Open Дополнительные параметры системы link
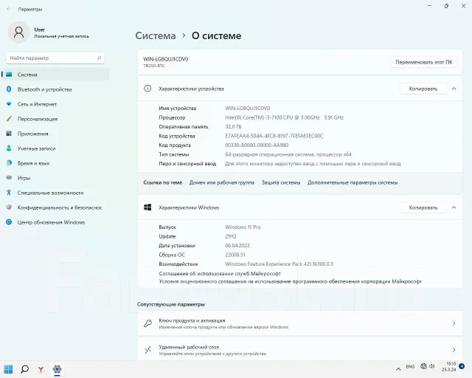This screenshot has width=472, height=378. pyautogui.click(x=353, y=182)
